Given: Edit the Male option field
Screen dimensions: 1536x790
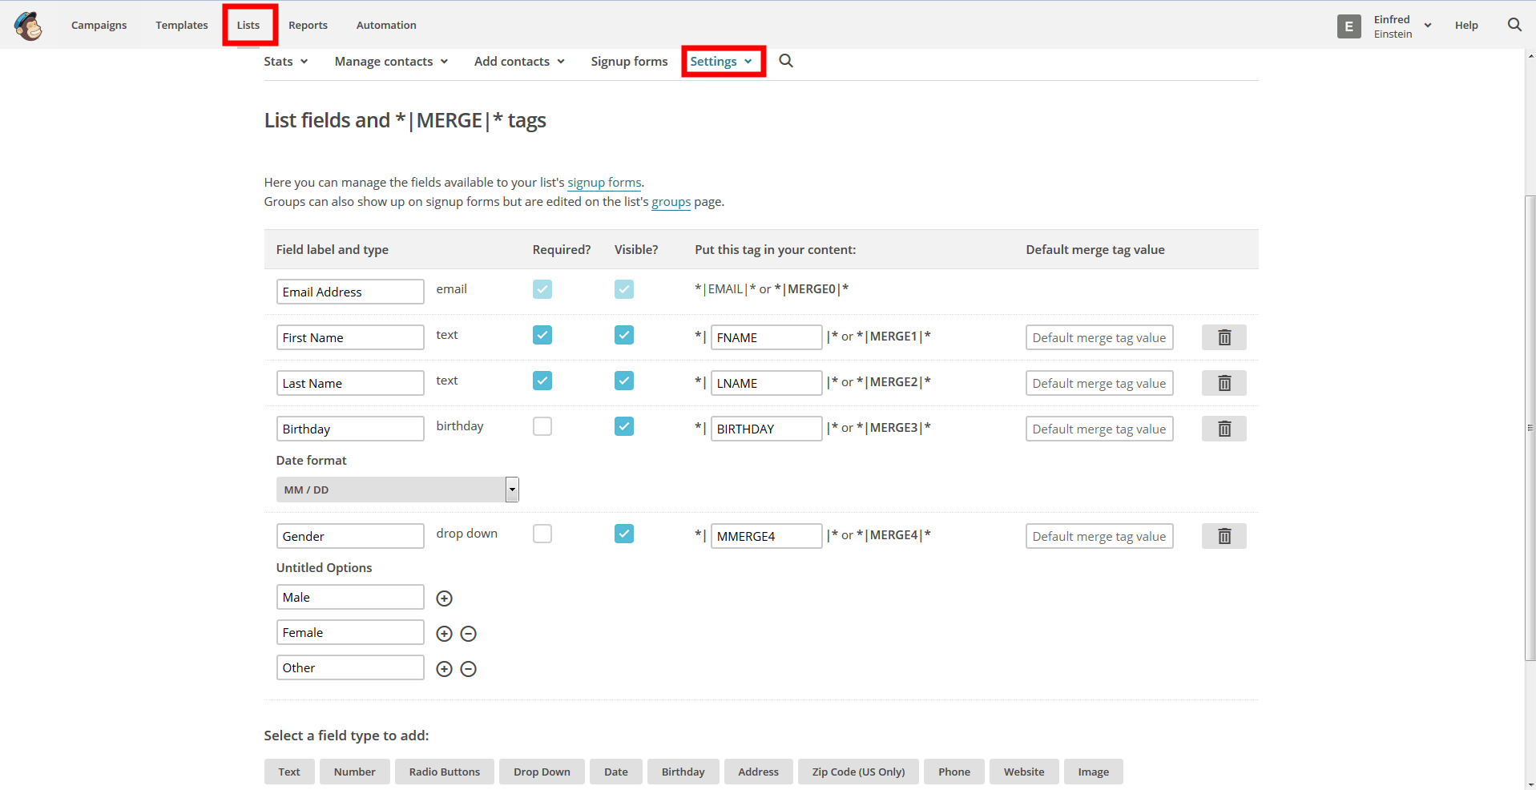Looking at the screenshot, I should tap(350, 597).
